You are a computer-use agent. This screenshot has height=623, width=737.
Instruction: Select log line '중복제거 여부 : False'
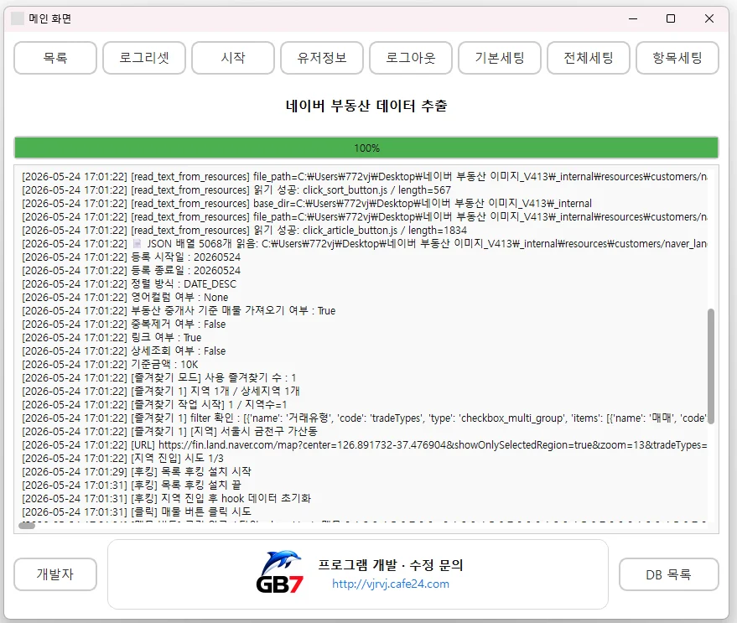[123, 324]
